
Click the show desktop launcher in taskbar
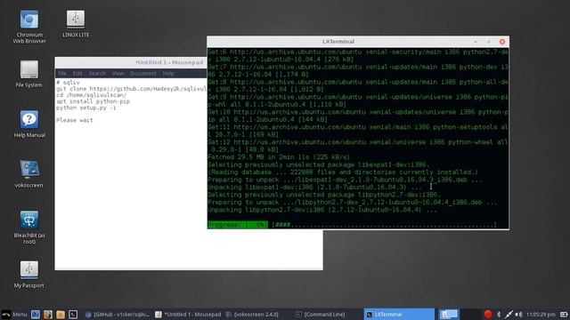click(36, 314)
